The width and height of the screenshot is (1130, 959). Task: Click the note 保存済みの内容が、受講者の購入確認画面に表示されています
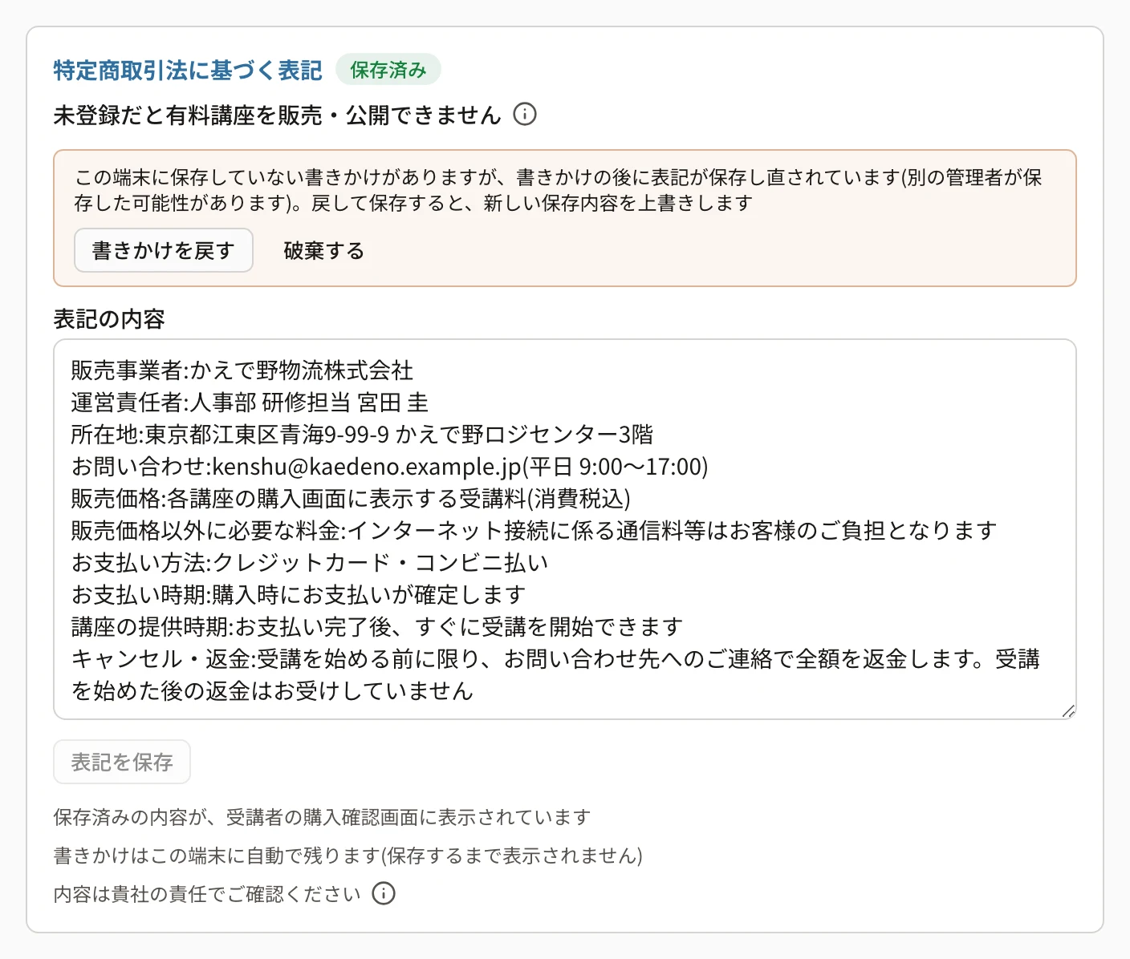(323, 817)
